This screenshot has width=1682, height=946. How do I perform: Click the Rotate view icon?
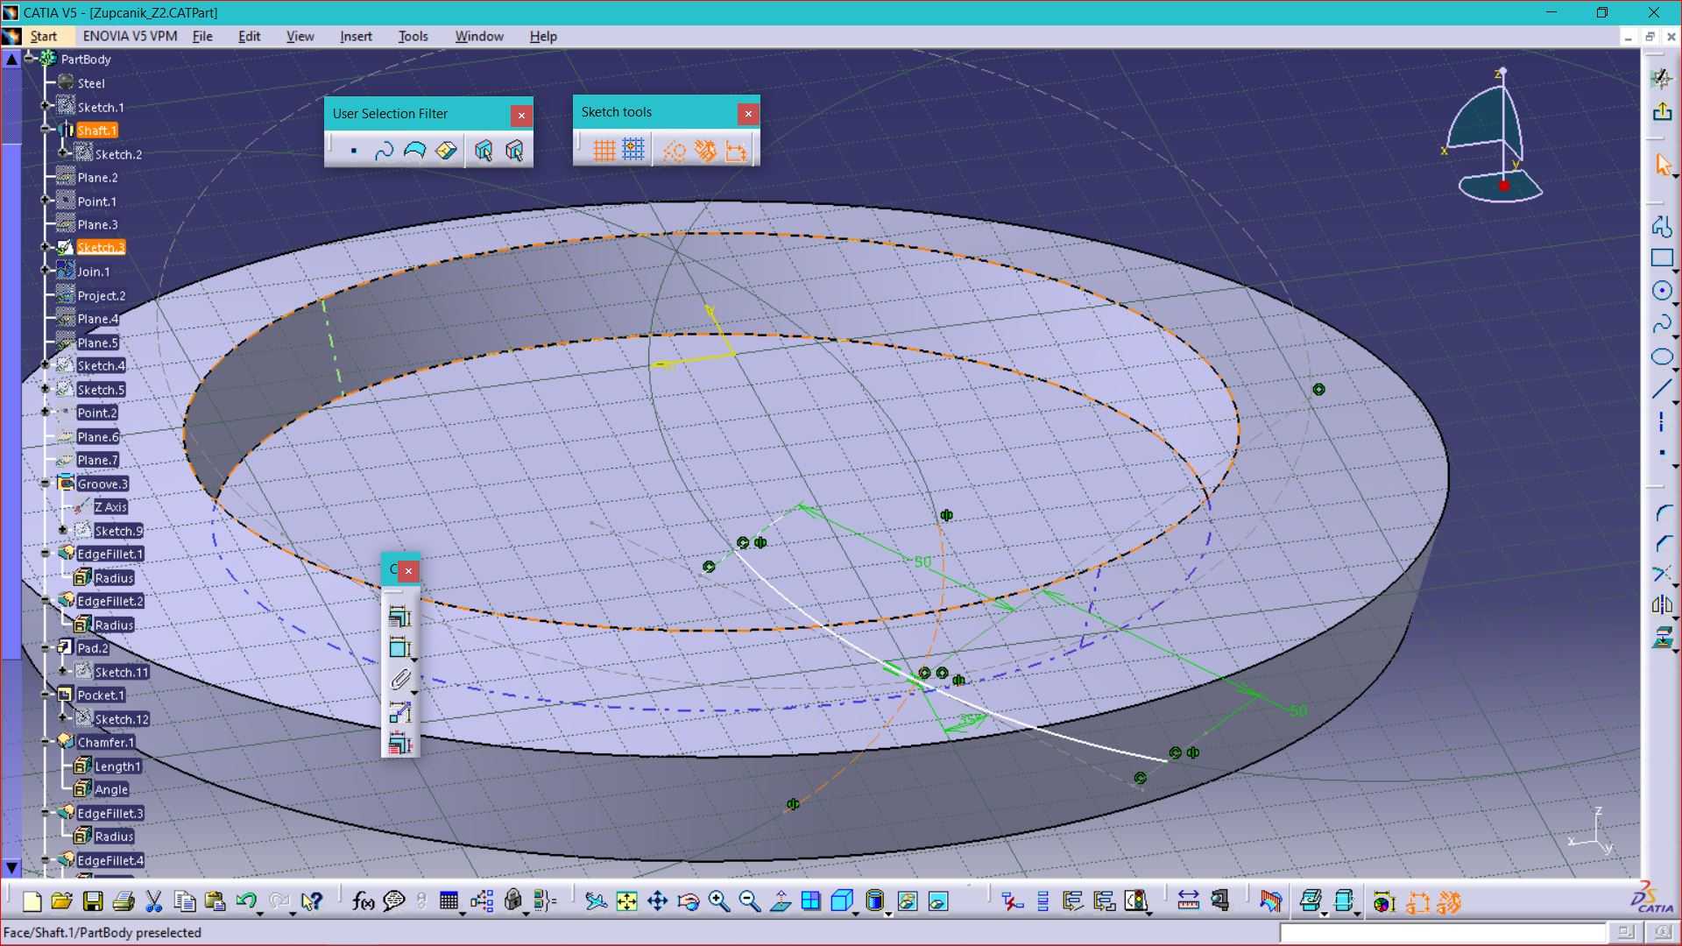click(688, 901)
